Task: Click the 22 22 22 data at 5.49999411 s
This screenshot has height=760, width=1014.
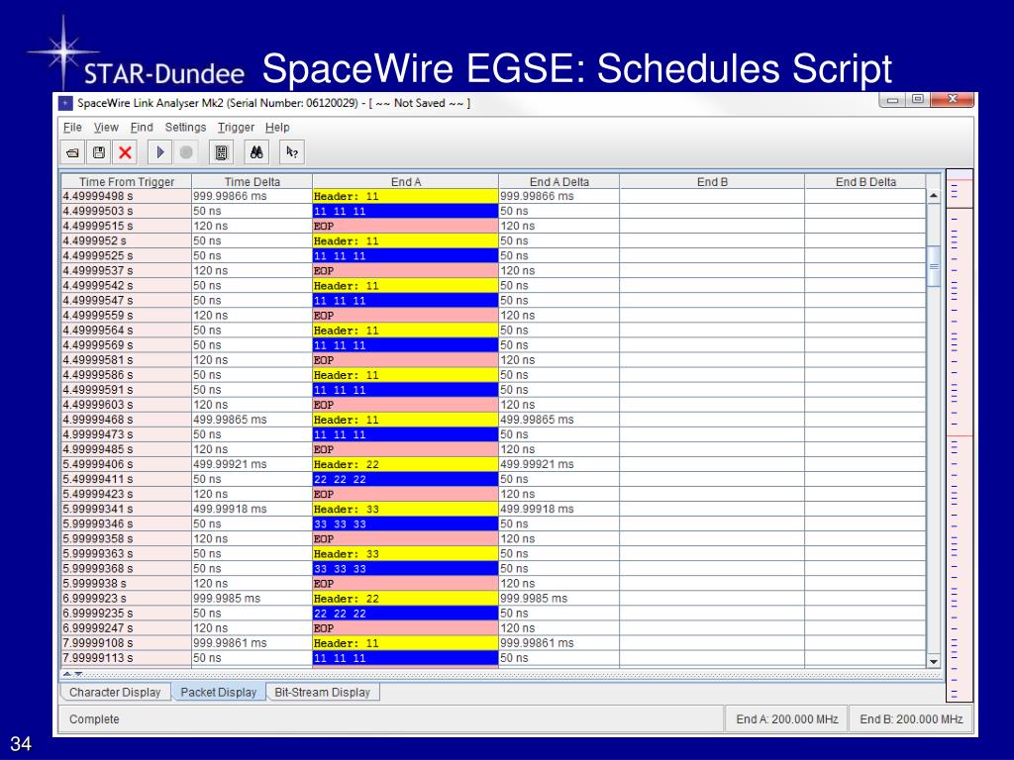Action: 405,479
